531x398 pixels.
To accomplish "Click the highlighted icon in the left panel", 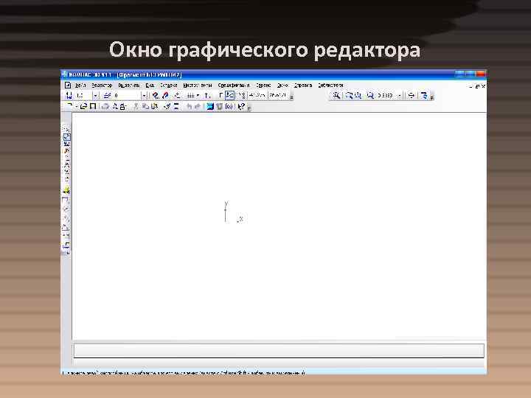I will (x=66, y=137).
